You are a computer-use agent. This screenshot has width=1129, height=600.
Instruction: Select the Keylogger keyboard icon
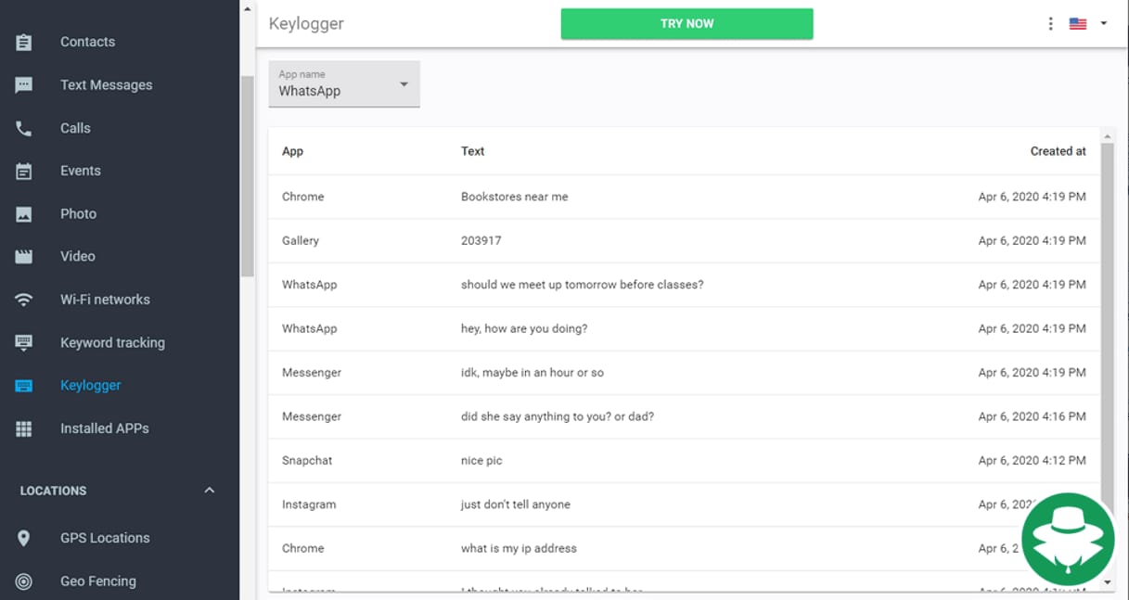(24, 385)
